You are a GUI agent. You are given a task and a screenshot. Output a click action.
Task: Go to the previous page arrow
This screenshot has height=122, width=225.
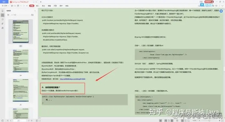pyautogui.click(x=11, y=120)
